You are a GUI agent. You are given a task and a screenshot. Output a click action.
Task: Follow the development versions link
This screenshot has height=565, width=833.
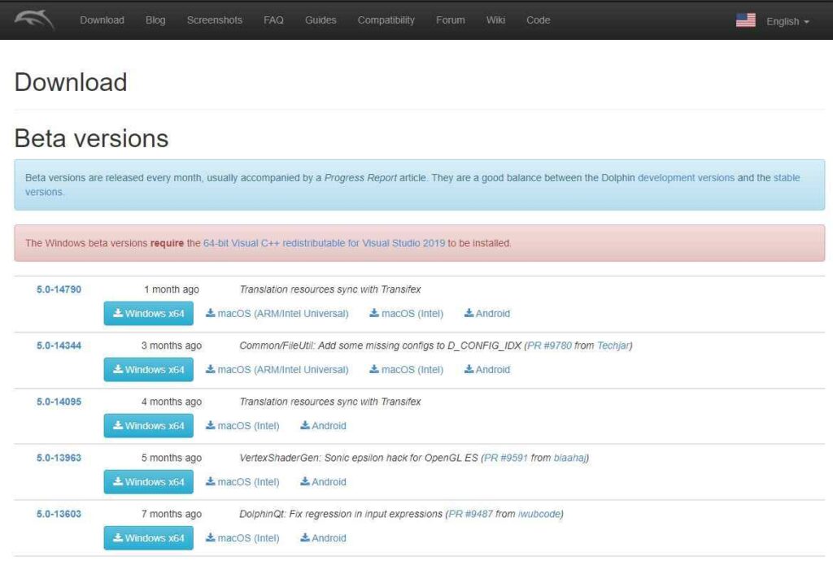pos(686,177)
